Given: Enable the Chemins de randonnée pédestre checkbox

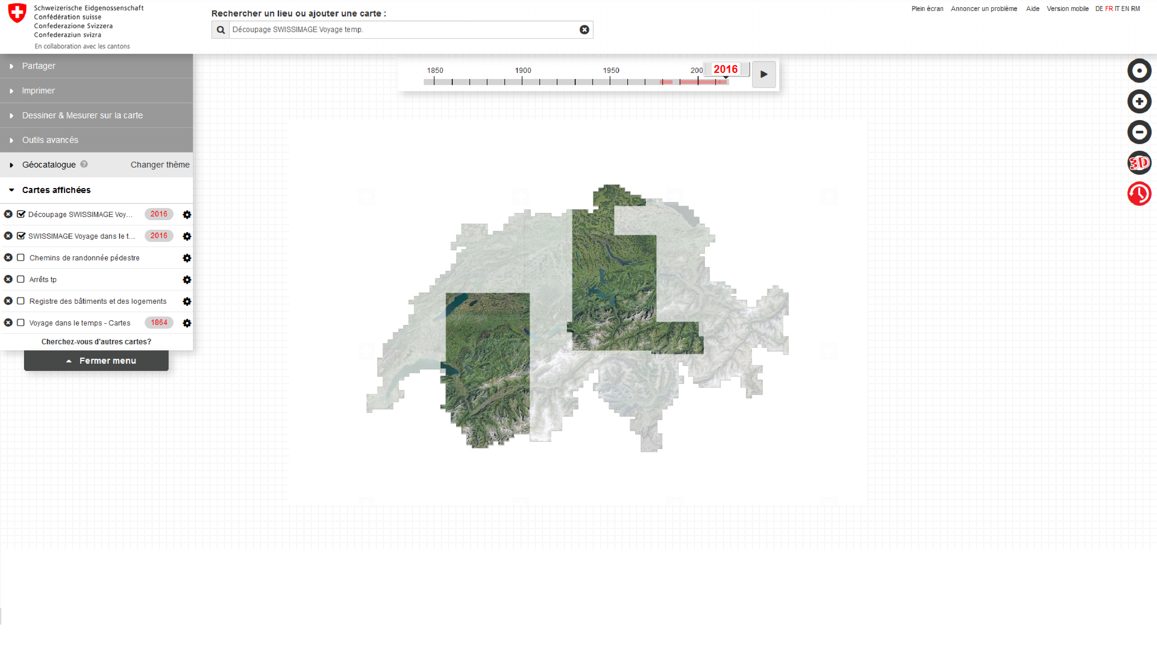Looking at the screenshot, I should [x=21, y=258].
